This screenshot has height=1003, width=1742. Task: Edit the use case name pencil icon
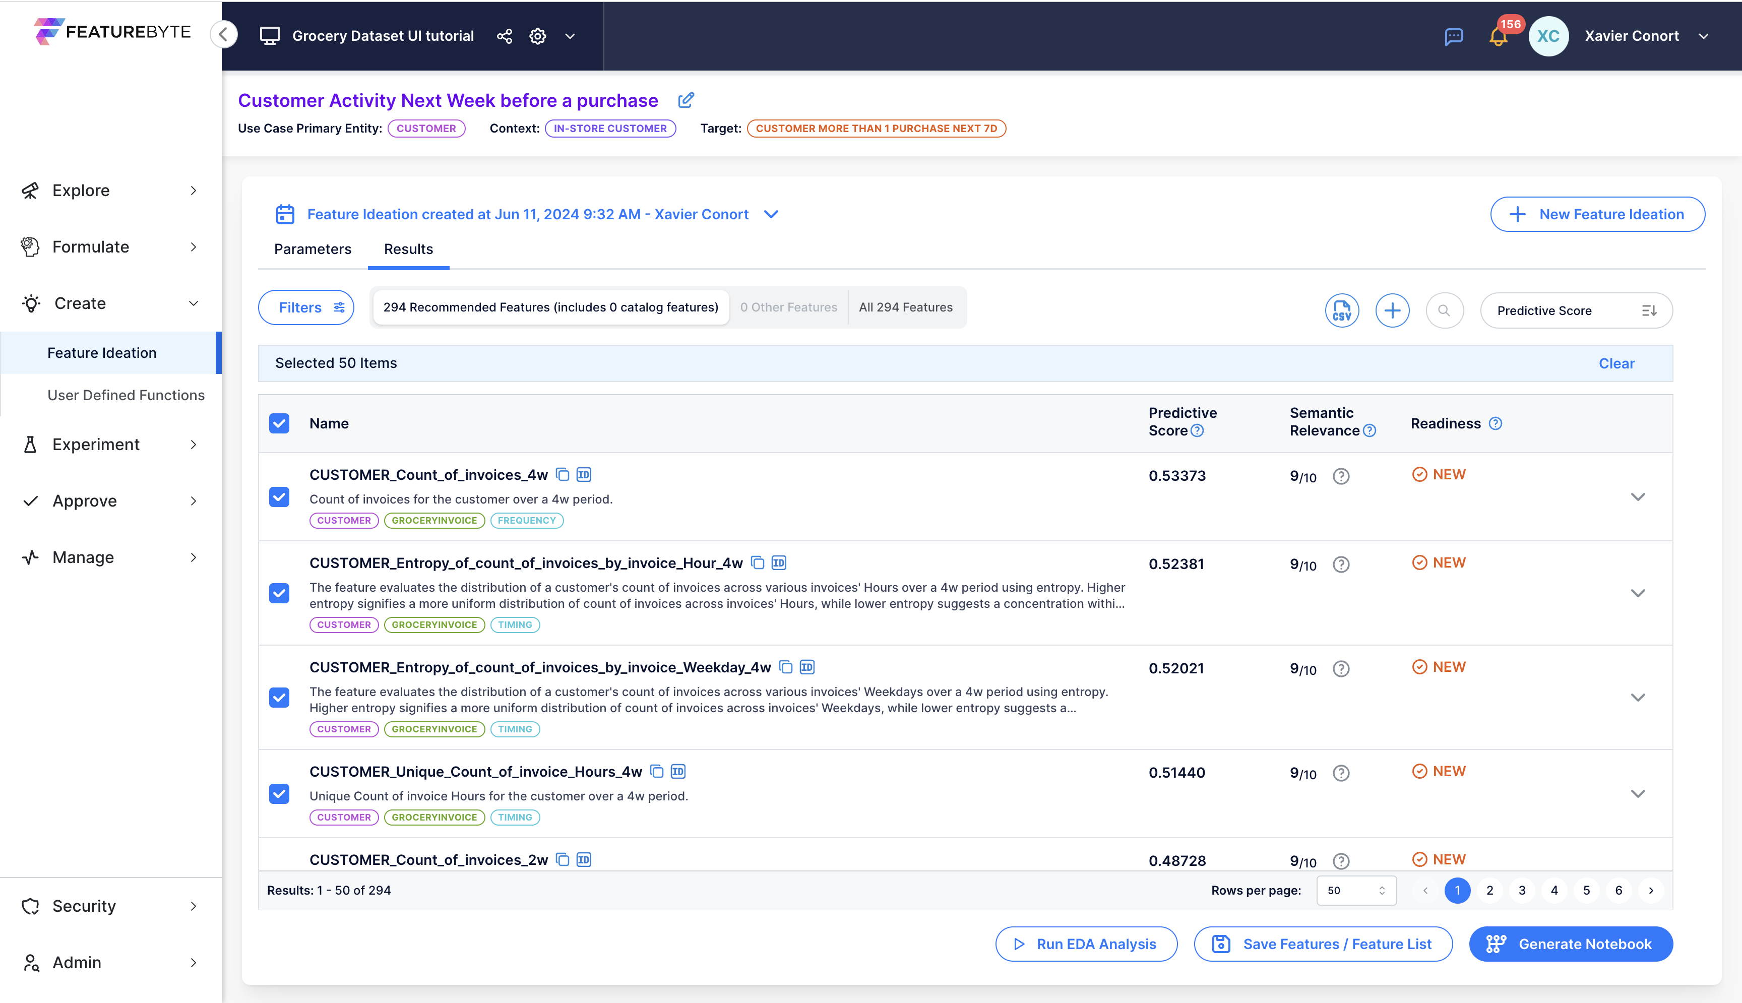click(x=686, y=101)
